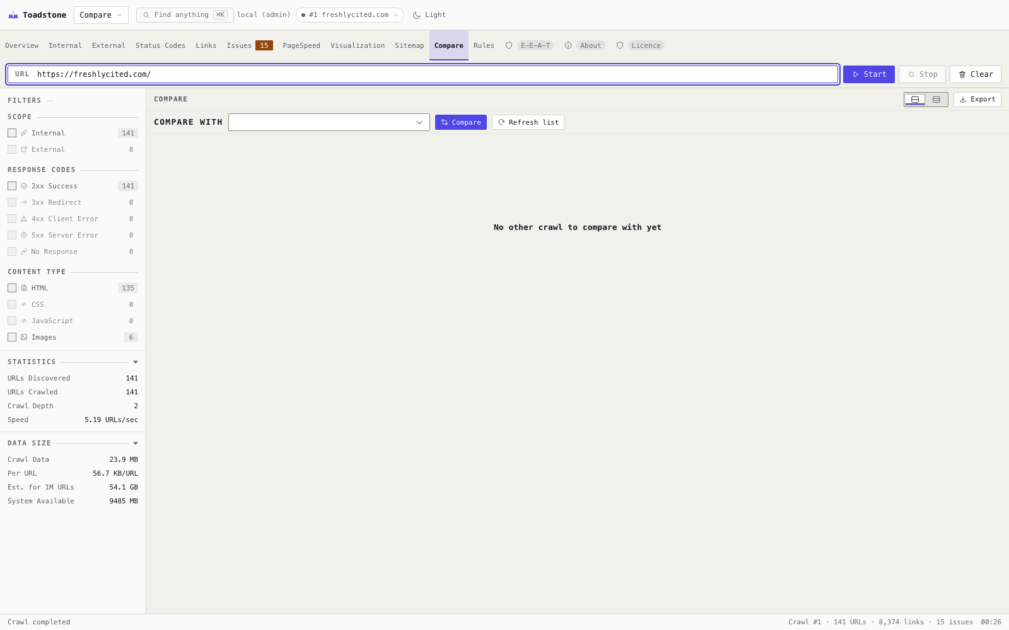This screenshot has width=1009, height=630.
Task: Click the blue Compare button
Action: coord(461,122)
